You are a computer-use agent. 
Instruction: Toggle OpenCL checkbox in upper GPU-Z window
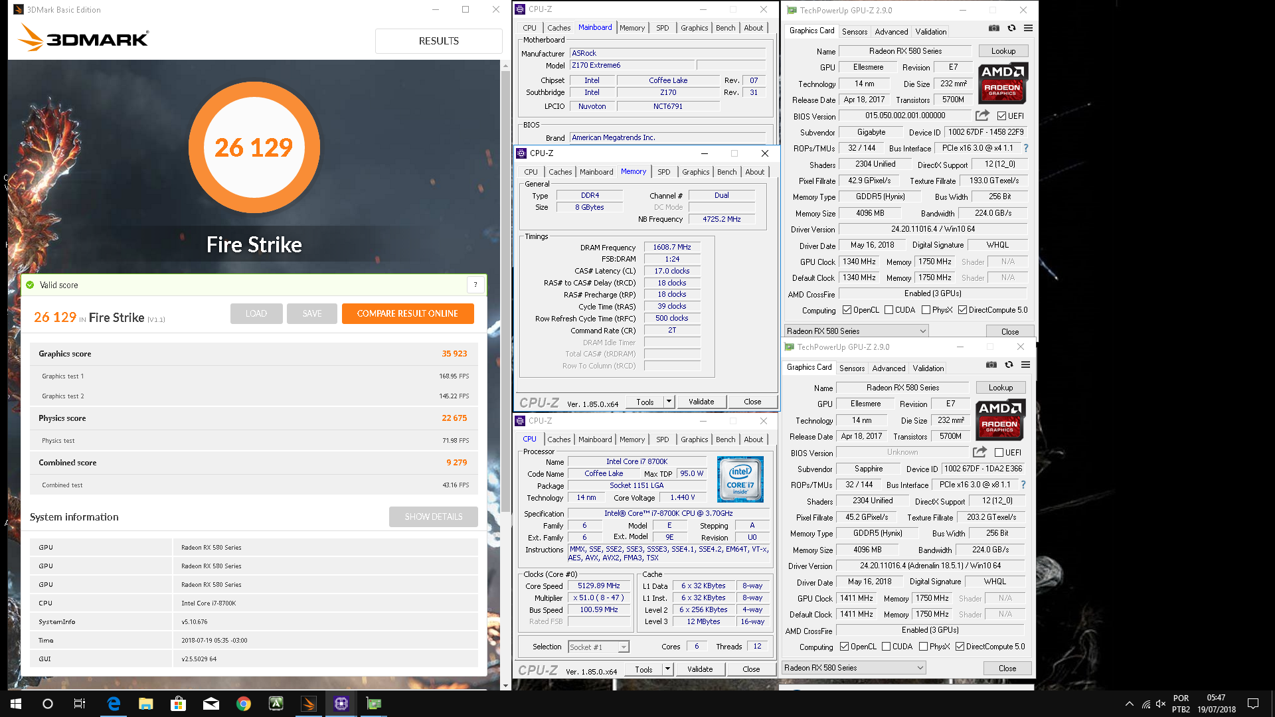pyautogui.click(x=847, y=310)
